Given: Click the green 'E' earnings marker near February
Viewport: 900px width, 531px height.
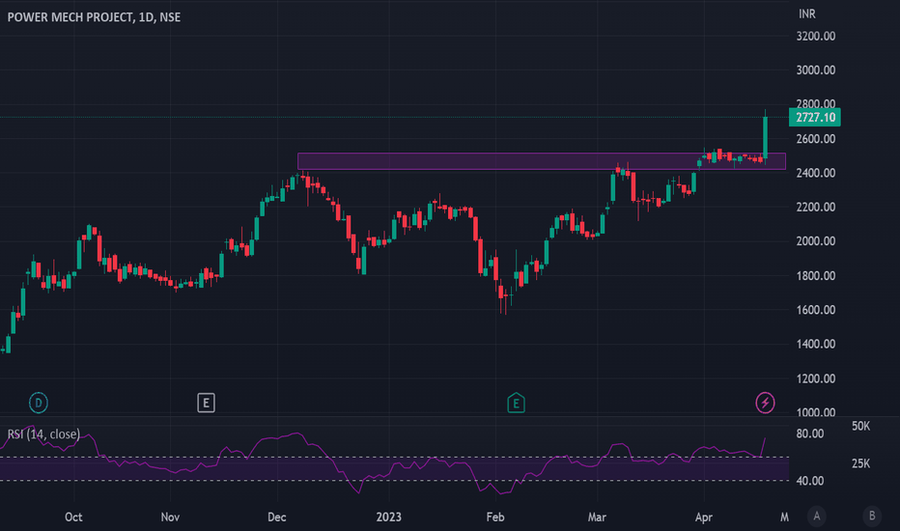Looking at the screenshot, I should point(516,403).
